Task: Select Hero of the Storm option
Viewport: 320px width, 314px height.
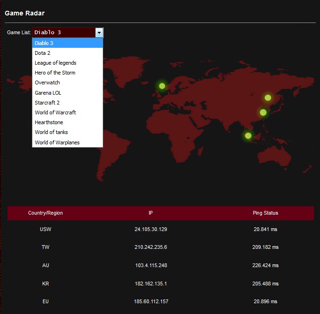Action: tap(68, 73)
